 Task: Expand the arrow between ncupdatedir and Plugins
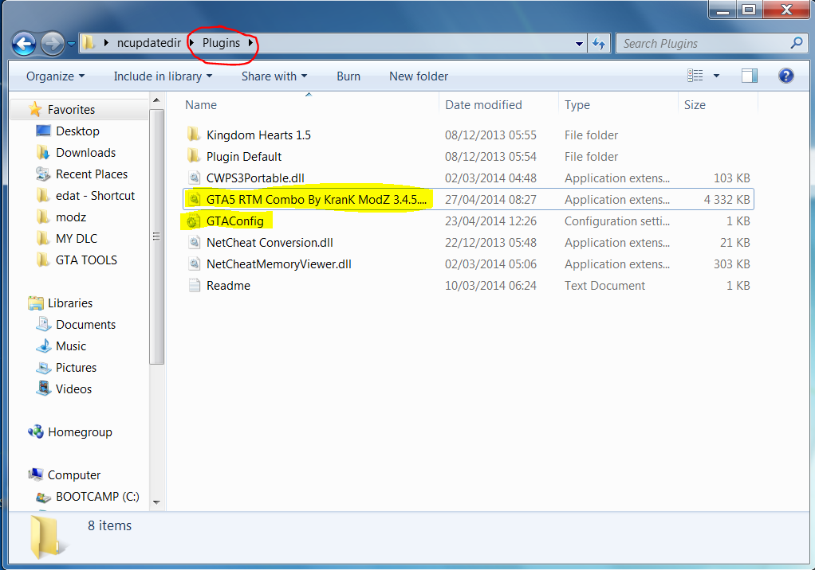[191, 43]
